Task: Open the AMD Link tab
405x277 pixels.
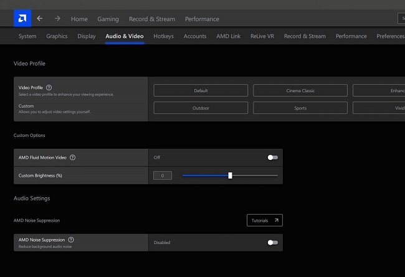Action: click(x=228, y=36)
